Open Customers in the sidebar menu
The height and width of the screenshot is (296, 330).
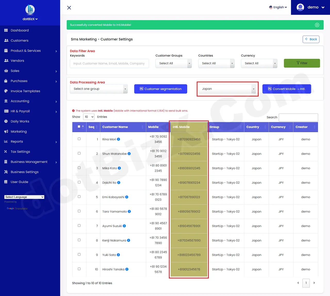tap(19, 41)
